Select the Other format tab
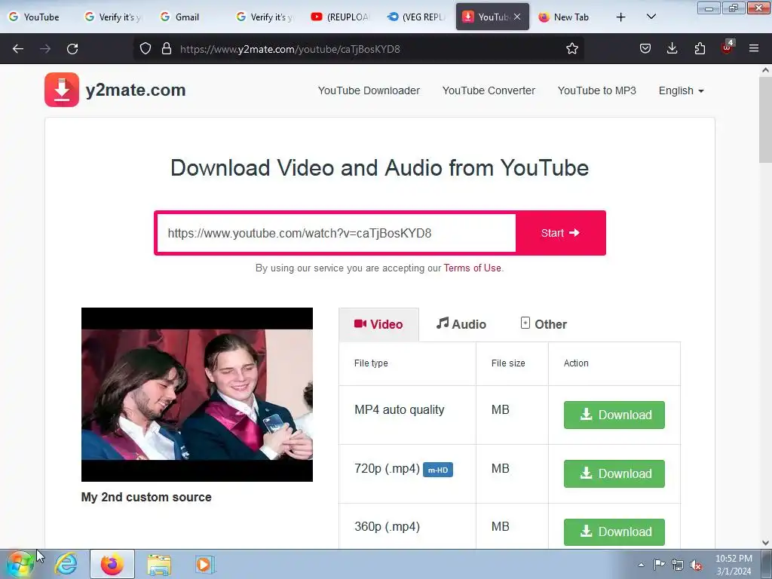 click(544, 324)
